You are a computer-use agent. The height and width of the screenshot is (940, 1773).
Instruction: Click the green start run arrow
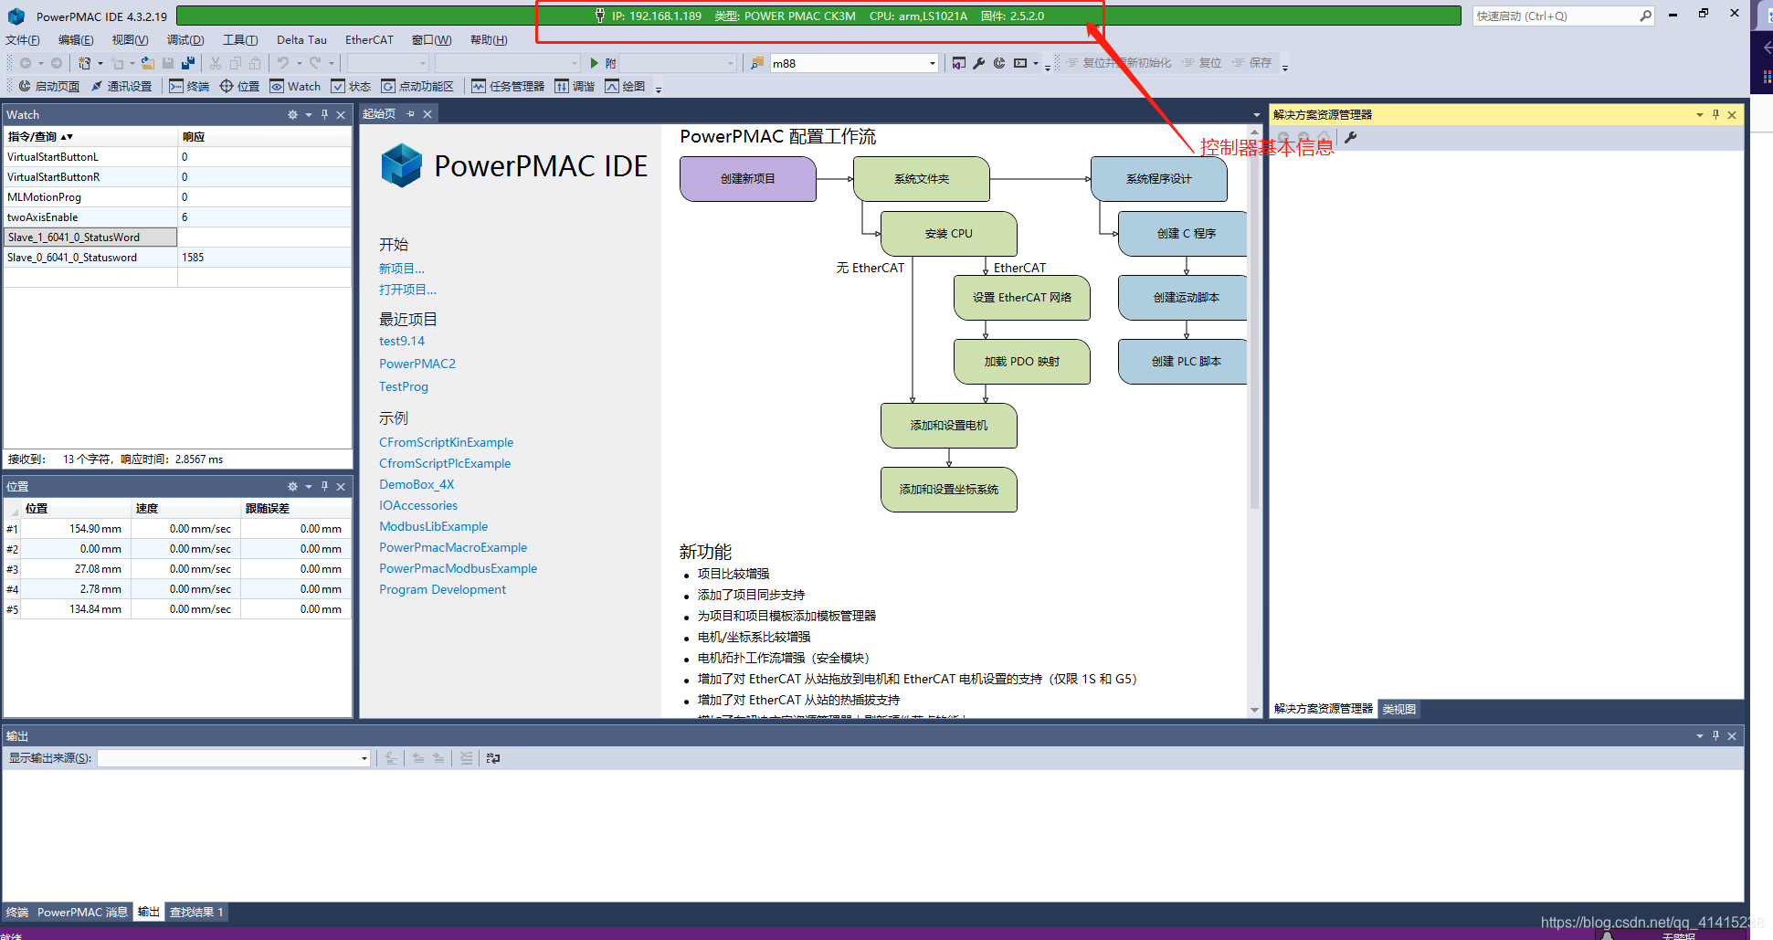(x=595, y=63)
